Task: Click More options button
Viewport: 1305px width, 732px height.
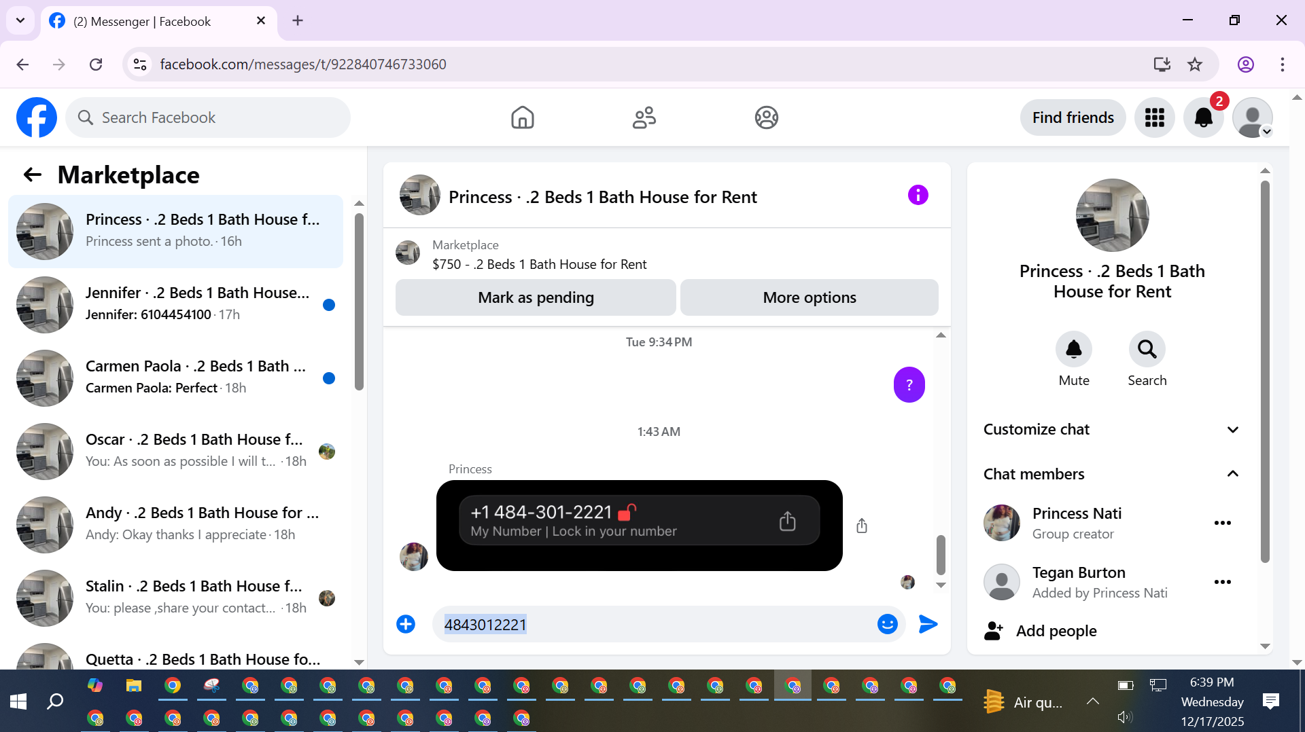Action: 809,297
